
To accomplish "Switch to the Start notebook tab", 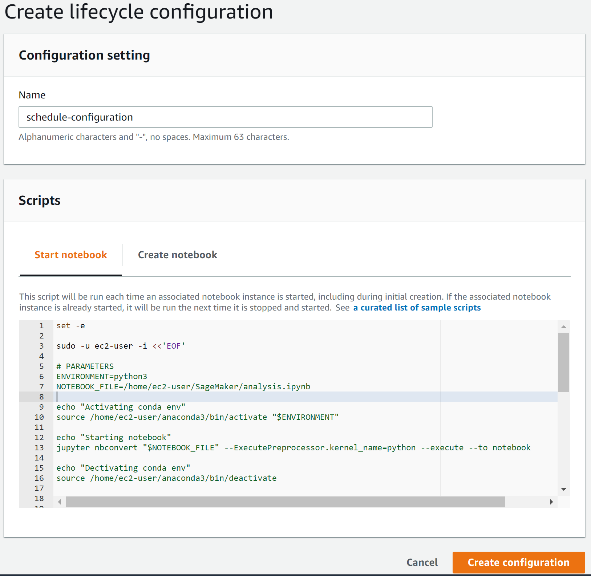I will [x=71, y=255].
